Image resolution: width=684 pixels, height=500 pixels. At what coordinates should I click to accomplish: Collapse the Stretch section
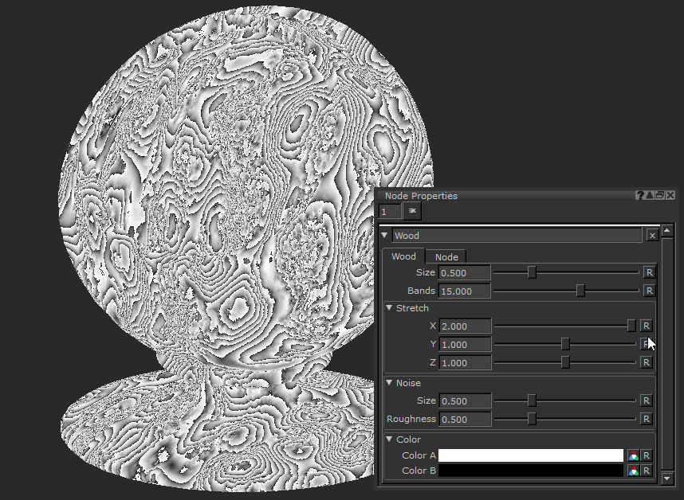coord(388,308)
